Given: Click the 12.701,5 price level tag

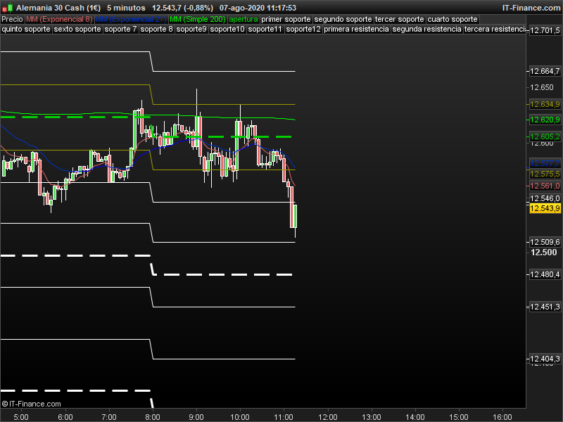Looking at the screenshot, I should (x=545, y=31).
